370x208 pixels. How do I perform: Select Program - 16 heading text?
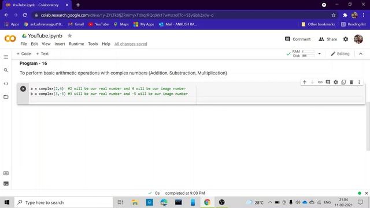[33, 63]
